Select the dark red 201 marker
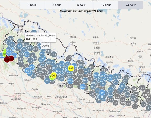Screen dimensions: 151x118 coord(7,60)
